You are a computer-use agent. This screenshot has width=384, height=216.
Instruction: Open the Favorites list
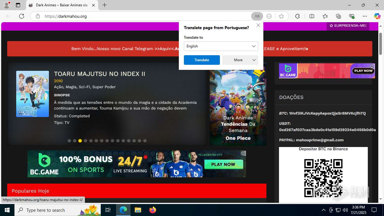[x=325, y=16]
